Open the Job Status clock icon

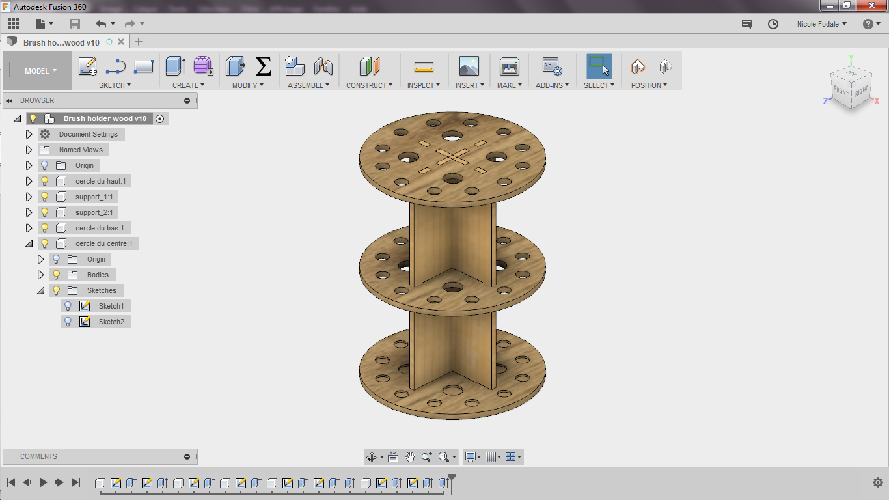click(x=773, y=24)
